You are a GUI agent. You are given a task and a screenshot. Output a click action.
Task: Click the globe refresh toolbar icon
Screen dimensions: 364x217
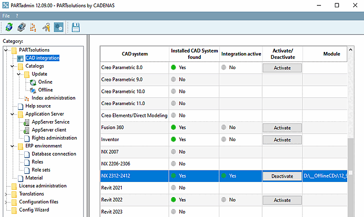point(9,28)
